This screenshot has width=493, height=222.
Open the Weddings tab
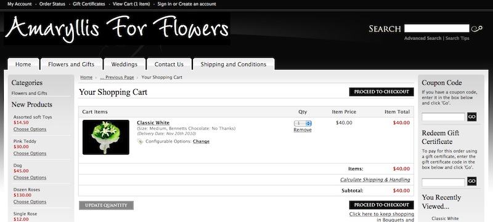pyautogui.click(x=124, y=65)
